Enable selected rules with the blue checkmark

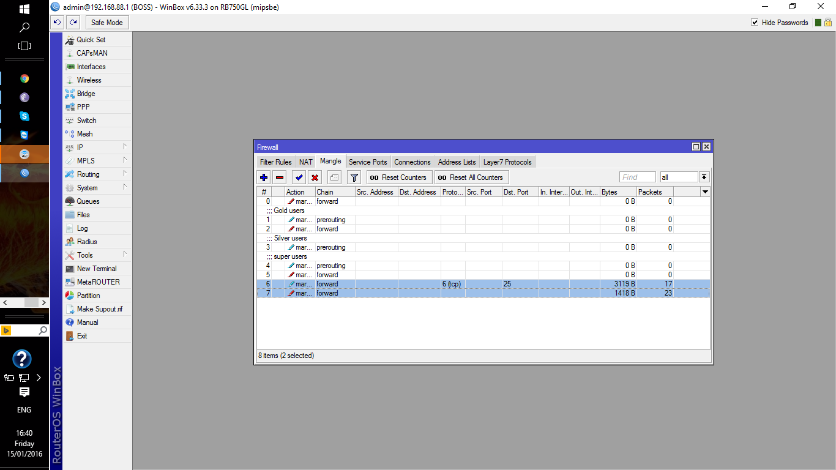299,177
